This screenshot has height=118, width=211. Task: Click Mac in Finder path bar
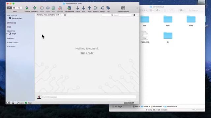(x=136, y=107)
